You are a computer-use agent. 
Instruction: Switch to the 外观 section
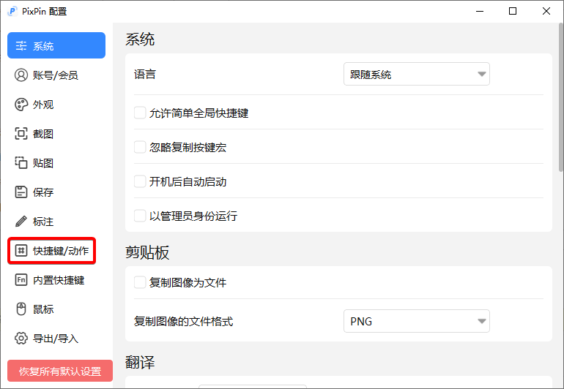click(56, 105)
